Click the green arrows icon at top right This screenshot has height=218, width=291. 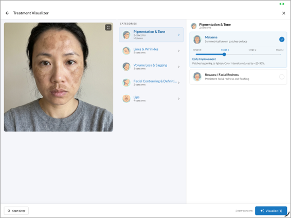(x=282, y=4)
